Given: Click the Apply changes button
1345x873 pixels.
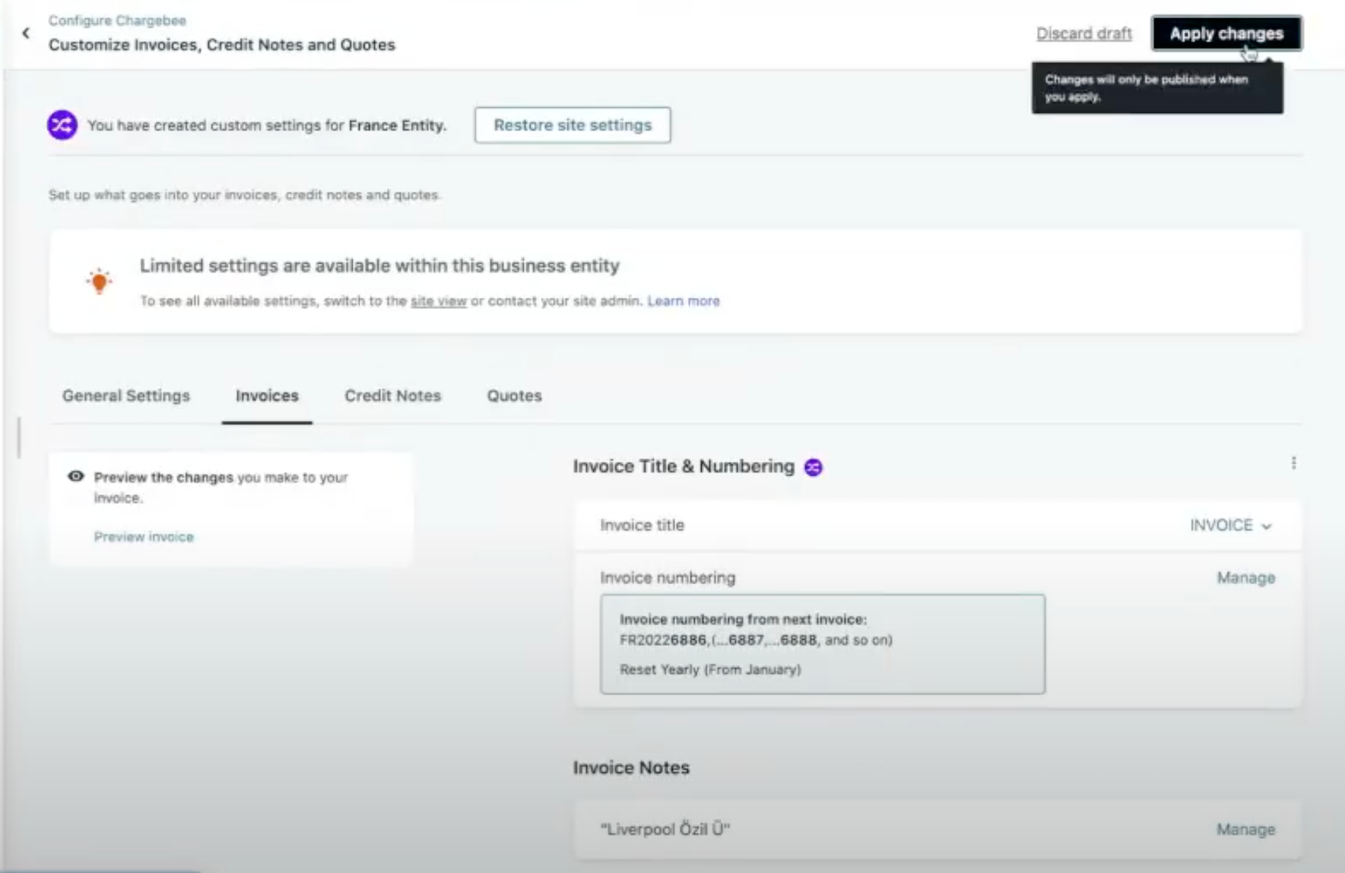Looking at the screenshot, I should [1226, 33].
